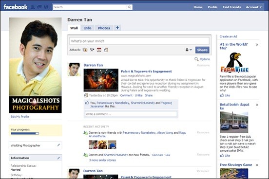Click the profile progress bar
The image size is (269, 179).
click(25, 133)
